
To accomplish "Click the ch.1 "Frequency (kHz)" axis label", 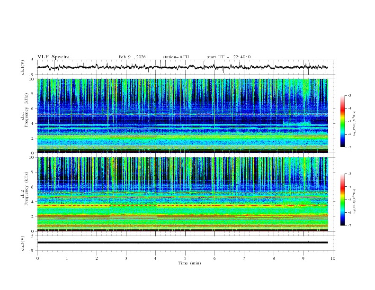I will point(27,110).
